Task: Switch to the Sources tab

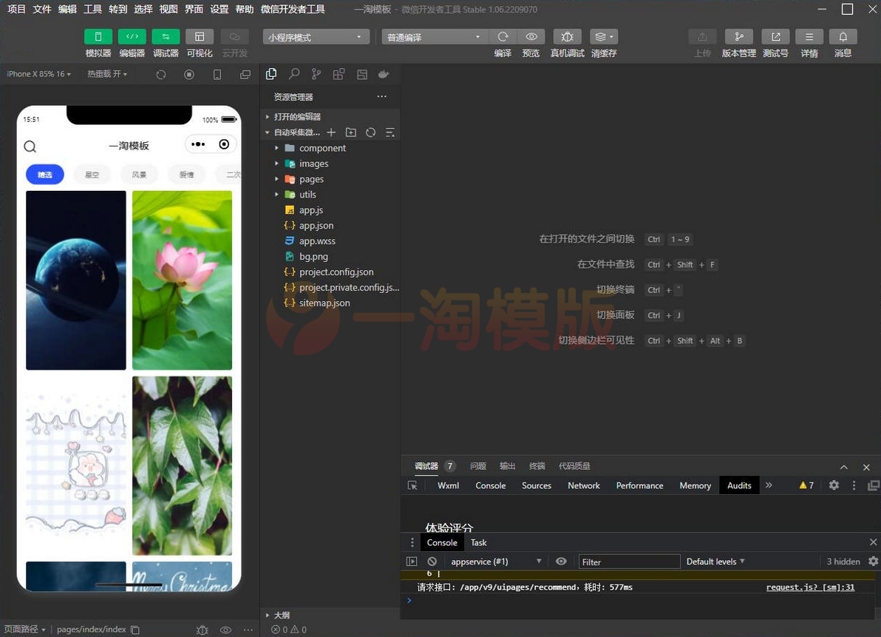Action: (x=537, y=485)
